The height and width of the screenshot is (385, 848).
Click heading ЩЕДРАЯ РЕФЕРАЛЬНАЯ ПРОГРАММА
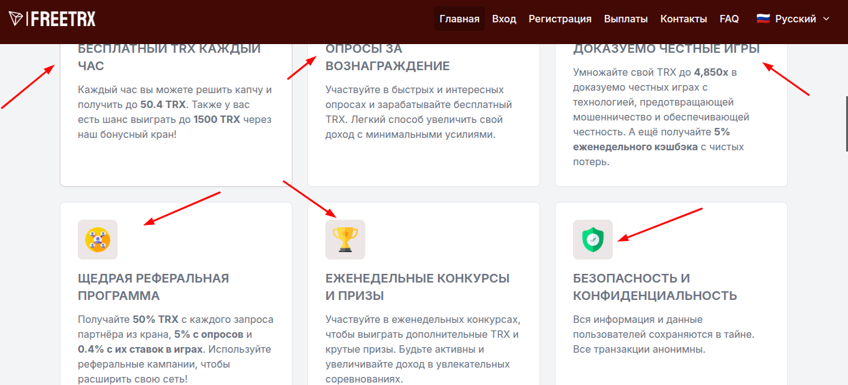[154, 287]
